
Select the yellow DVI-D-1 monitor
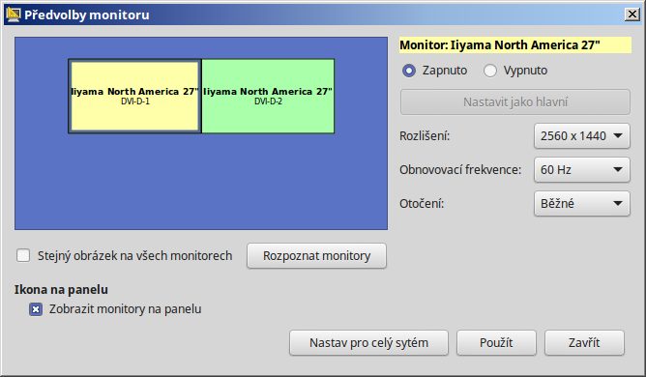[x=134, y=96]
